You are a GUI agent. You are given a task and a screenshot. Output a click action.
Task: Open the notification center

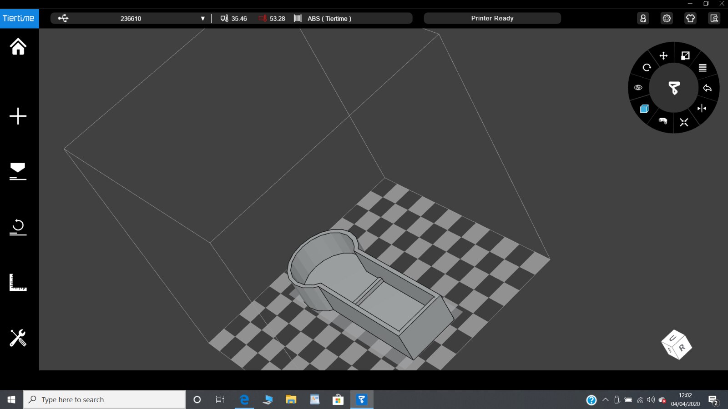[713, 400]
